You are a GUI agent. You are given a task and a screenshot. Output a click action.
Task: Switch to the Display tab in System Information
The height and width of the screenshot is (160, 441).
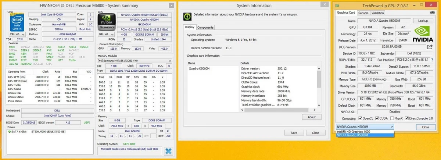(190, 27)
